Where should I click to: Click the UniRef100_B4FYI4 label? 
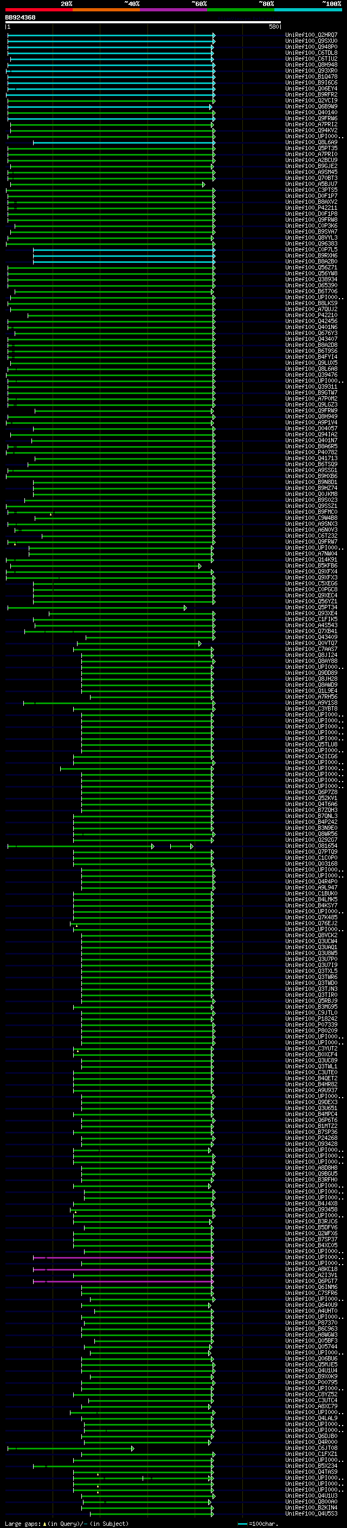coord(311,357)
